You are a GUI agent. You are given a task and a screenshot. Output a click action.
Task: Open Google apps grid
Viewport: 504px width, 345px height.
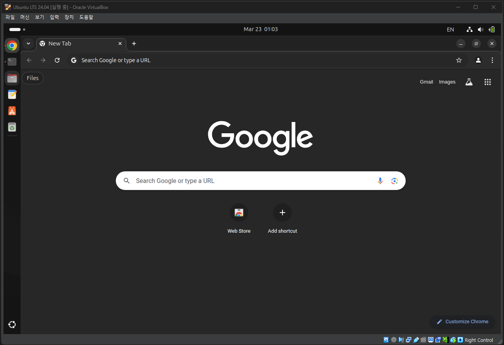click(x=488, y=82)
